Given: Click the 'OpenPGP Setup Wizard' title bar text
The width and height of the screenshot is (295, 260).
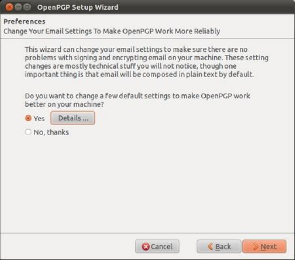Looking at the screenshot, I should pyautogui.click(x=78, y=7).
